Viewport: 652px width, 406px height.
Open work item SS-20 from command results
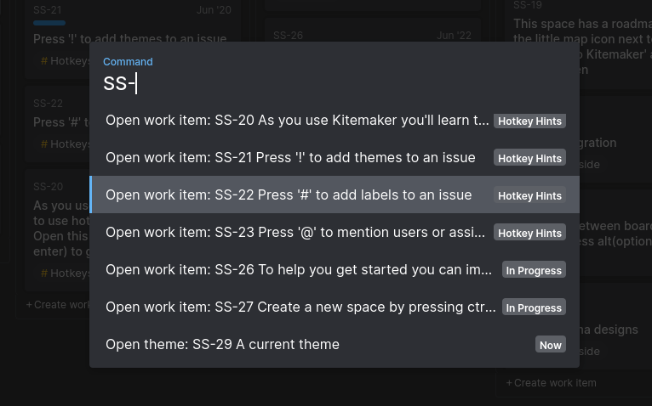pyautogui.click(x=335, y=121)
